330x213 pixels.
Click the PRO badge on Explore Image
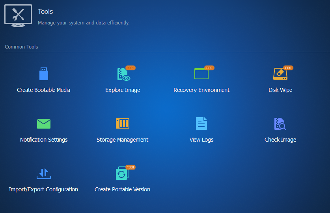[x=131, y=68]
